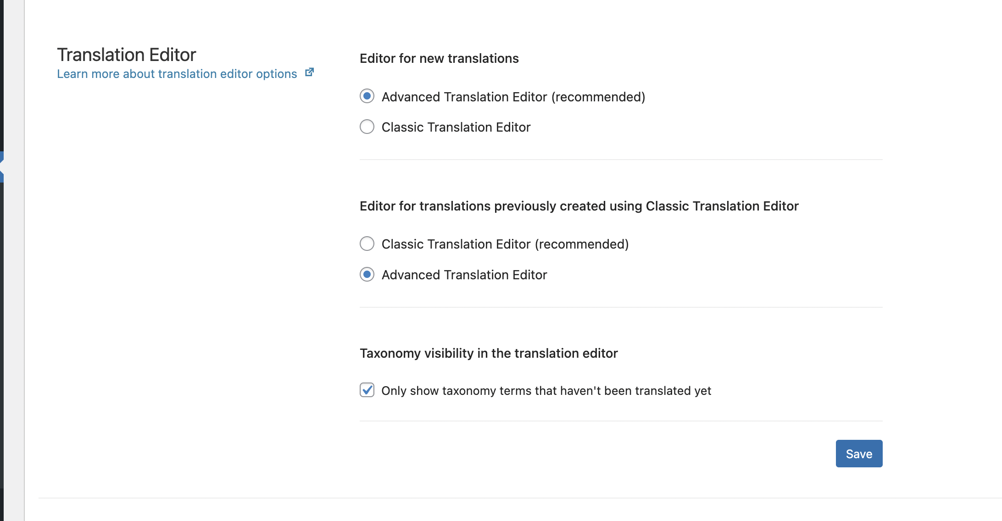Click the Advanced Translation Editor (recommended) label text

pyautogui.click(x=513, y=97)
